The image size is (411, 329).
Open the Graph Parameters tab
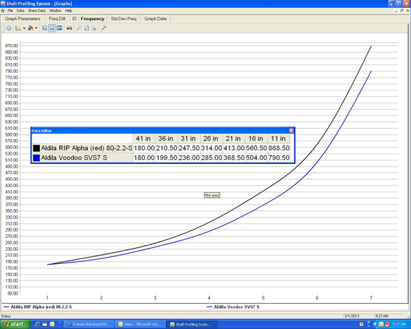pos(23,19)
